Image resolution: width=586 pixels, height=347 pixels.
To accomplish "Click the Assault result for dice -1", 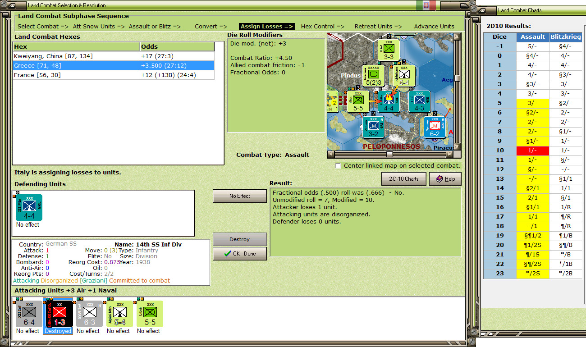I will point(532,46).
